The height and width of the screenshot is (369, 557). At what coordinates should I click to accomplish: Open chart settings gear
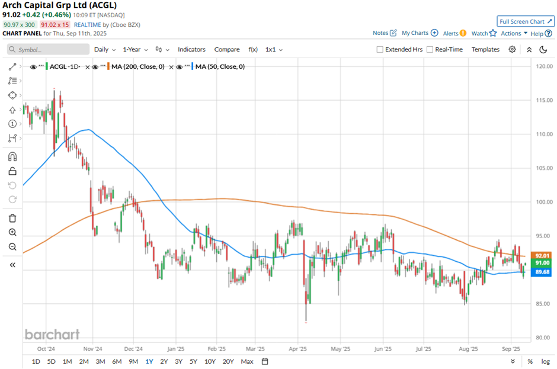pyautogui.click(x=512, y=49)
